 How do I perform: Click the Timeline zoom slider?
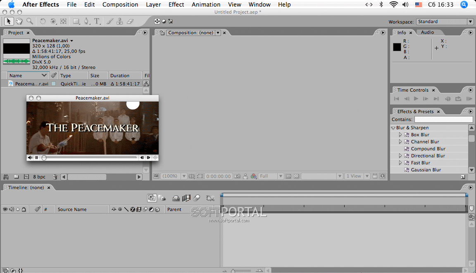click(x=233, y=270)
